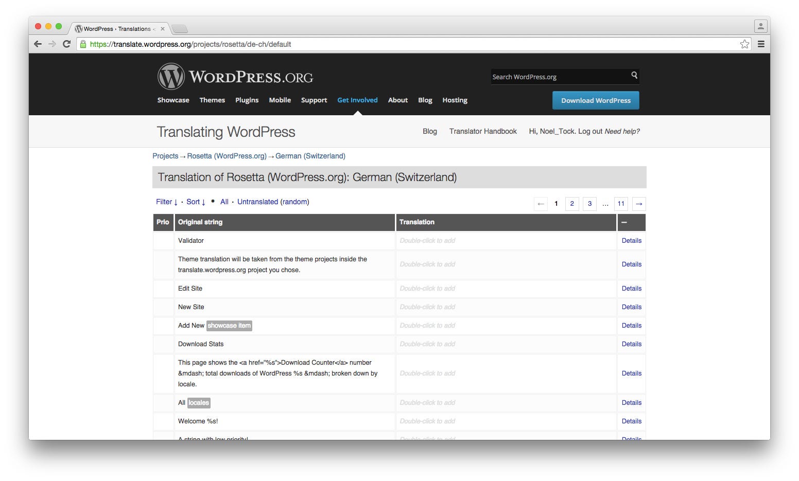Show Untranslated (random) strings

pyautogui.click(x=273, y=202)
